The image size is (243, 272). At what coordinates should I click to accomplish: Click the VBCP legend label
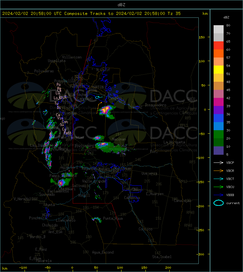tap(230, 162)
